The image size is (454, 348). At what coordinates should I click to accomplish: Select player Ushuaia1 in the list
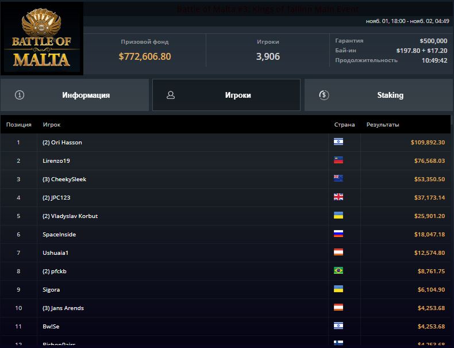[56, 253]
